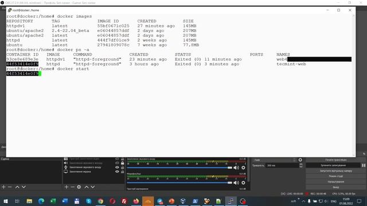This screenshot has width=367, height=206.
Task: Lock the screen capture source
Action: pyautogui.click(x=122, y=172)
